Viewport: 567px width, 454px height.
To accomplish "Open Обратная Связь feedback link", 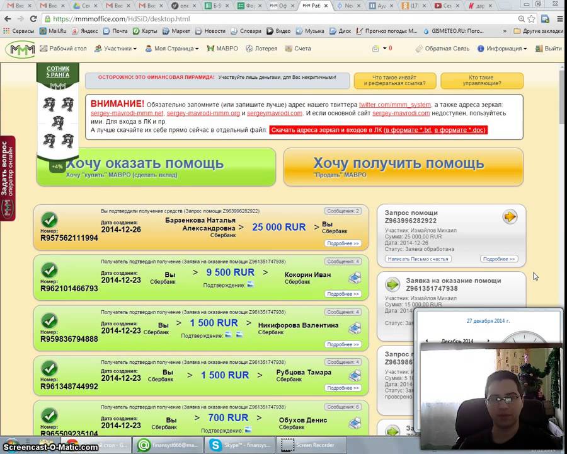I will (442, 49).
